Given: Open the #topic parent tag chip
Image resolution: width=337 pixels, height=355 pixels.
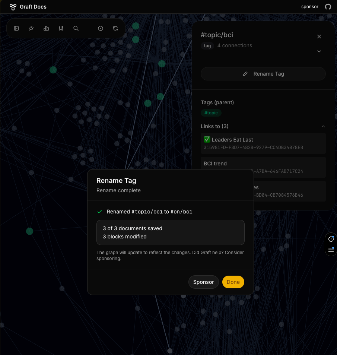Looking at the screenshot, I should click(x=211, y=112).
